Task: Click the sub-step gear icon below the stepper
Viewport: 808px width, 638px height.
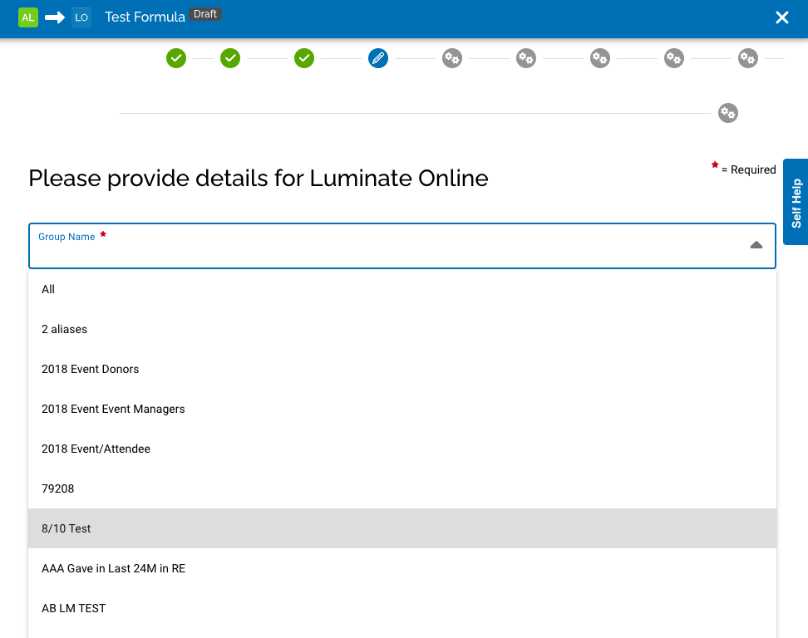Action: [x=727, y=113]
